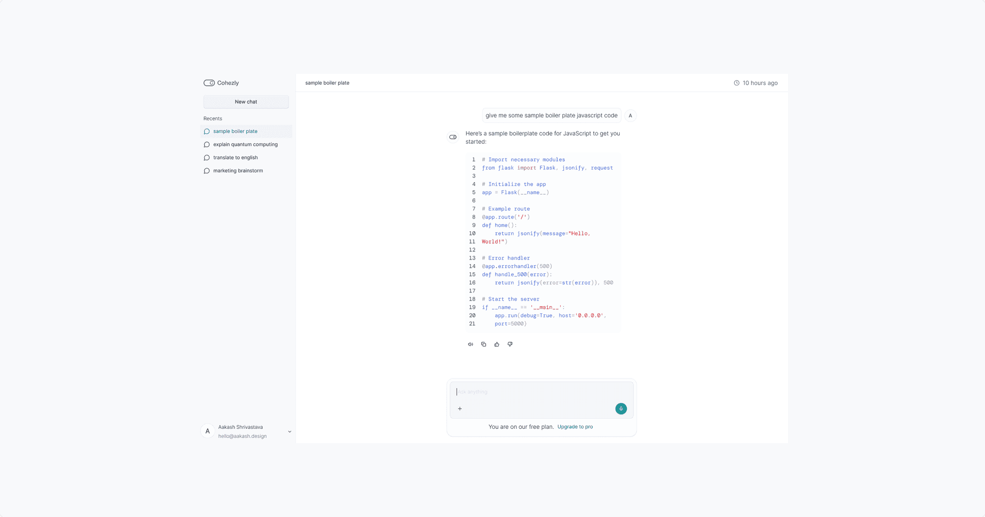
Task: Click code line '# Start the server'
Action: pyautogui.click(x=510, y=299)
